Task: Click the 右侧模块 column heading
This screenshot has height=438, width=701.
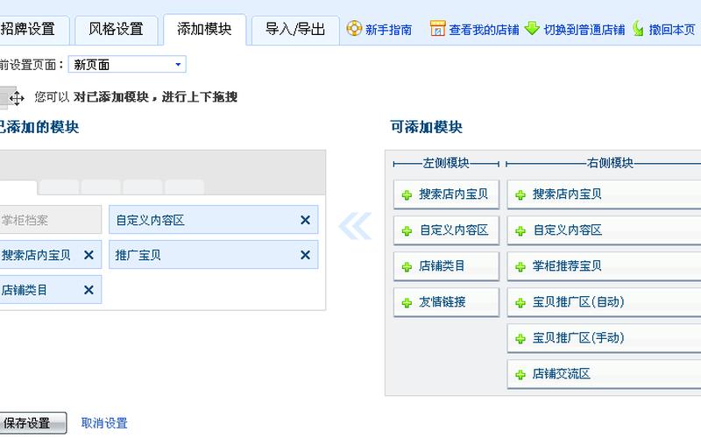Action: point(610,163)
